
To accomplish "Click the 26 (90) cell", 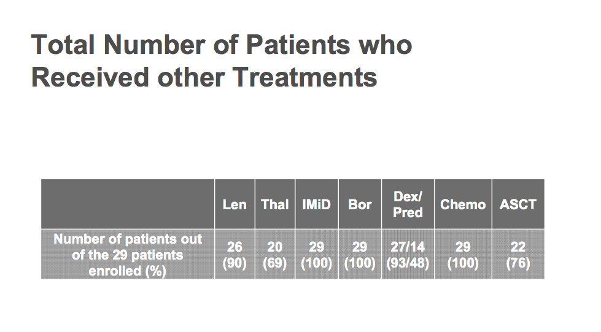I will coord(235,255).
